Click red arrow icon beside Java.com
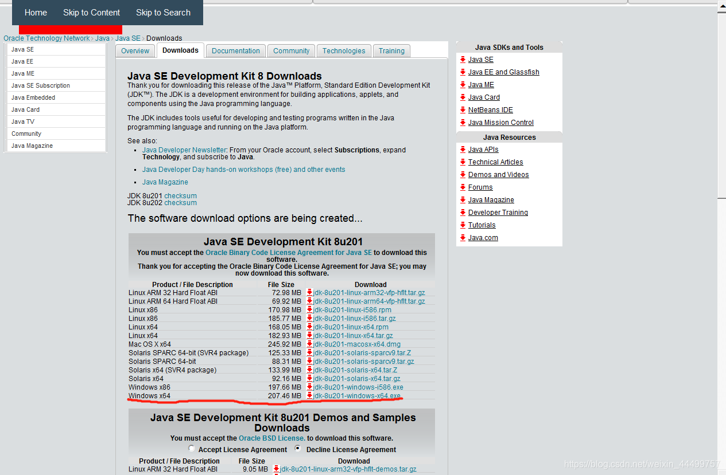 [463, 238]
